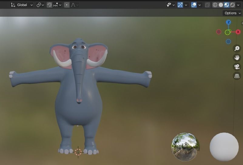
Task: Open the proportional editing falloff dropdown
Action: pos(75,5)
